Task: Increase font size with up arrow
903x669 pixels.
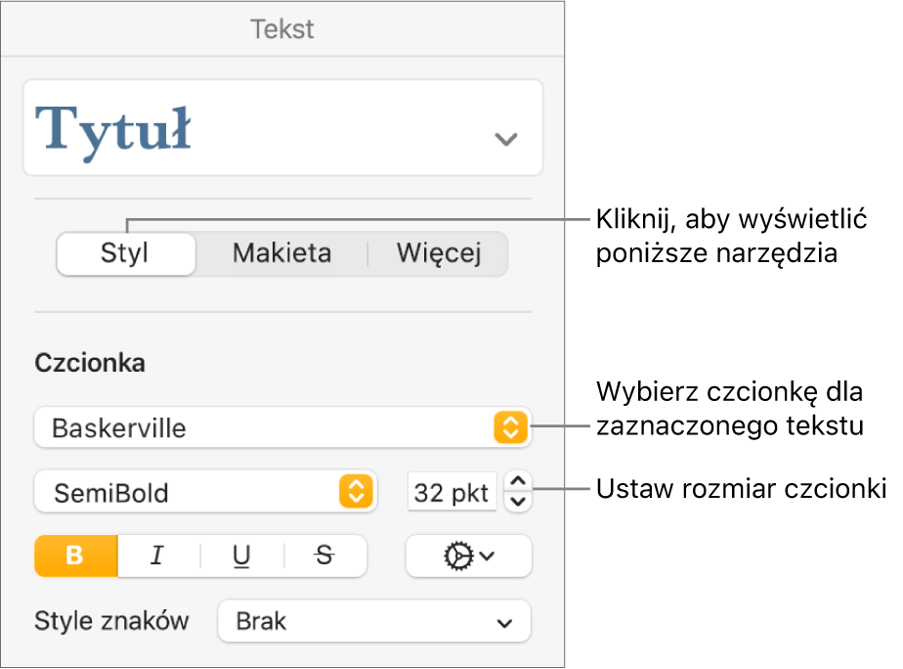Action: tap(518, 481)
